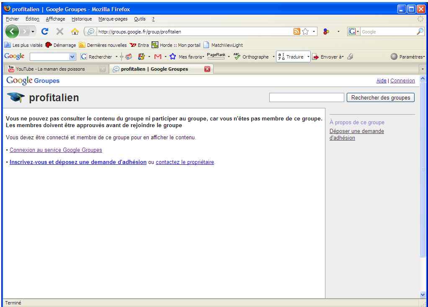Image resolution: width=428 pixels, height=307 pixels.
Task: Open the MatchViewLight bookmark
Action: (x=223, y=45)
